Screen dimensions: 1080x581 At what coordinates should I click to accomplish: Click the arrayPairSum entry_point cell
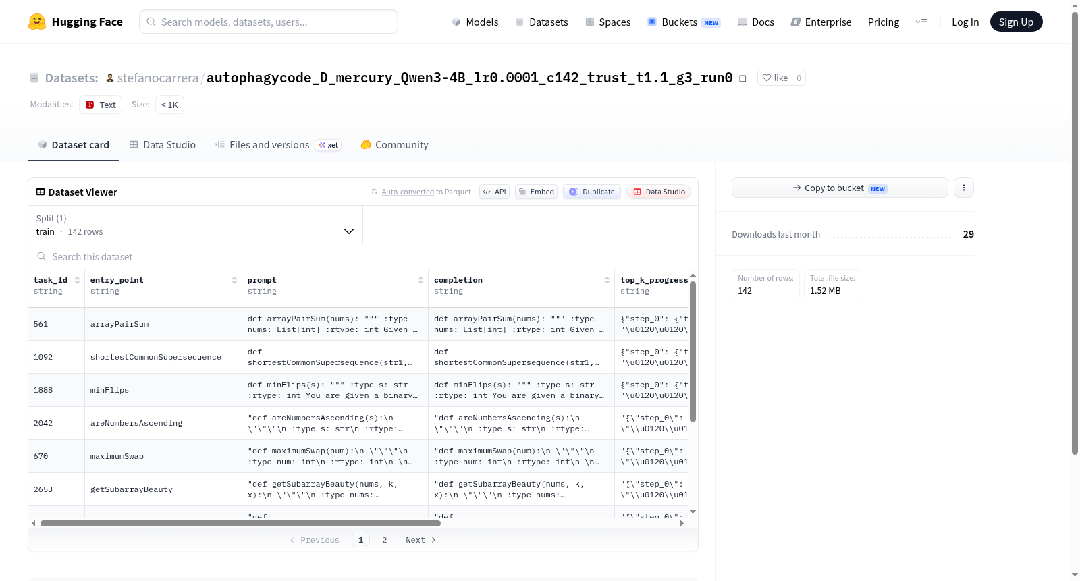click(163, 324)
